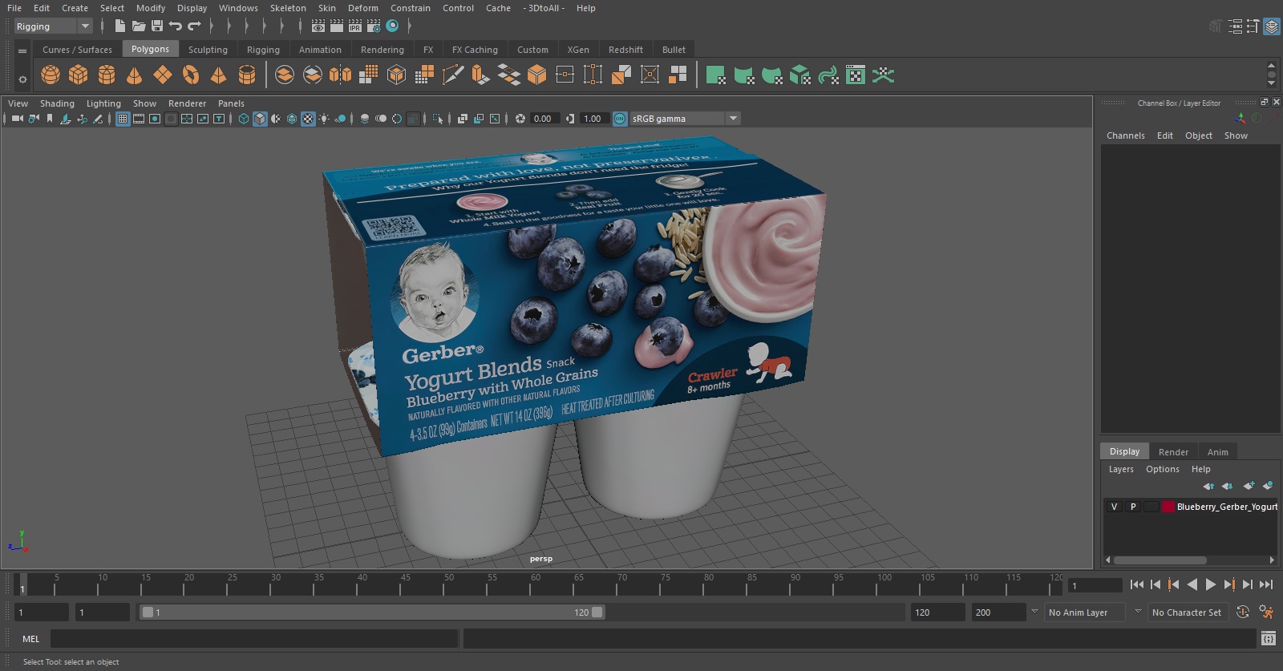This screenshot has height=671, width=1283.
Task: Open the viewport Shading menu
Action: 57,103
